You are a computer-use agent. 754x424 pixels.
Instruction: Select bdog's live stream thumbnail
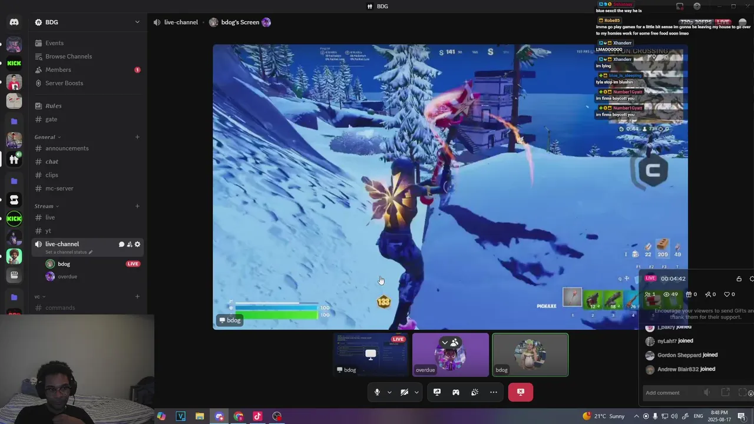click(x=371, y=355)
